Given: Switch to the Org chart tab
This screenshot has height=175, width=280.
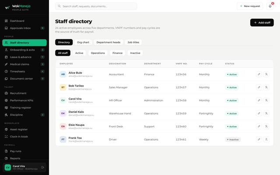Looking at the screenshot, I should 83,42.
